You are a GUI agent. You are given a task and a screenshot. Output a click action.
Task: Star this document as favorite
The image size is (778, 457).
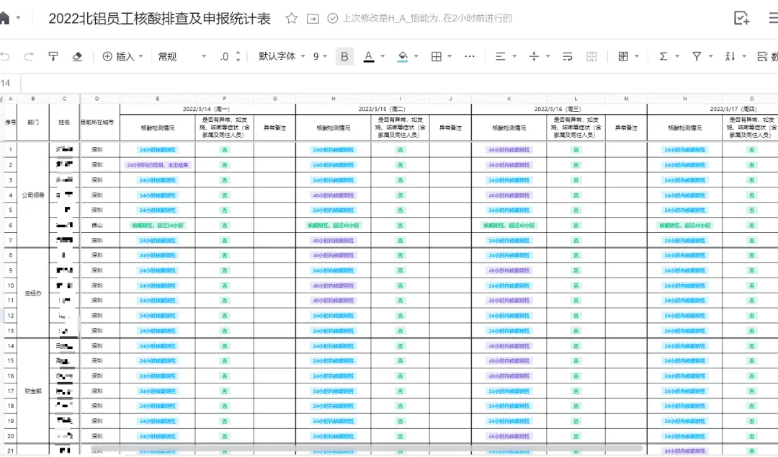tap(292, 19)
